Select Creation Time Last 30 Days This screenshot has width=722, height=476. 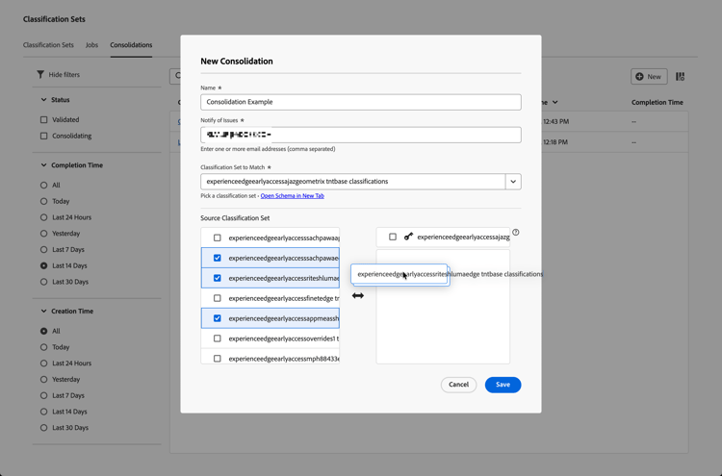click(43, 427)
